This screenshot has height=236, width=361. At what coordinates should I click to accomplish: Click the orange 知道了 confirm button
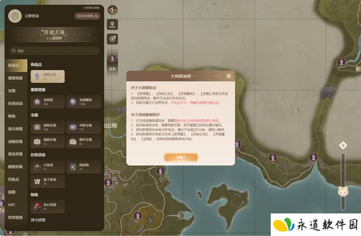pos(181,157)
